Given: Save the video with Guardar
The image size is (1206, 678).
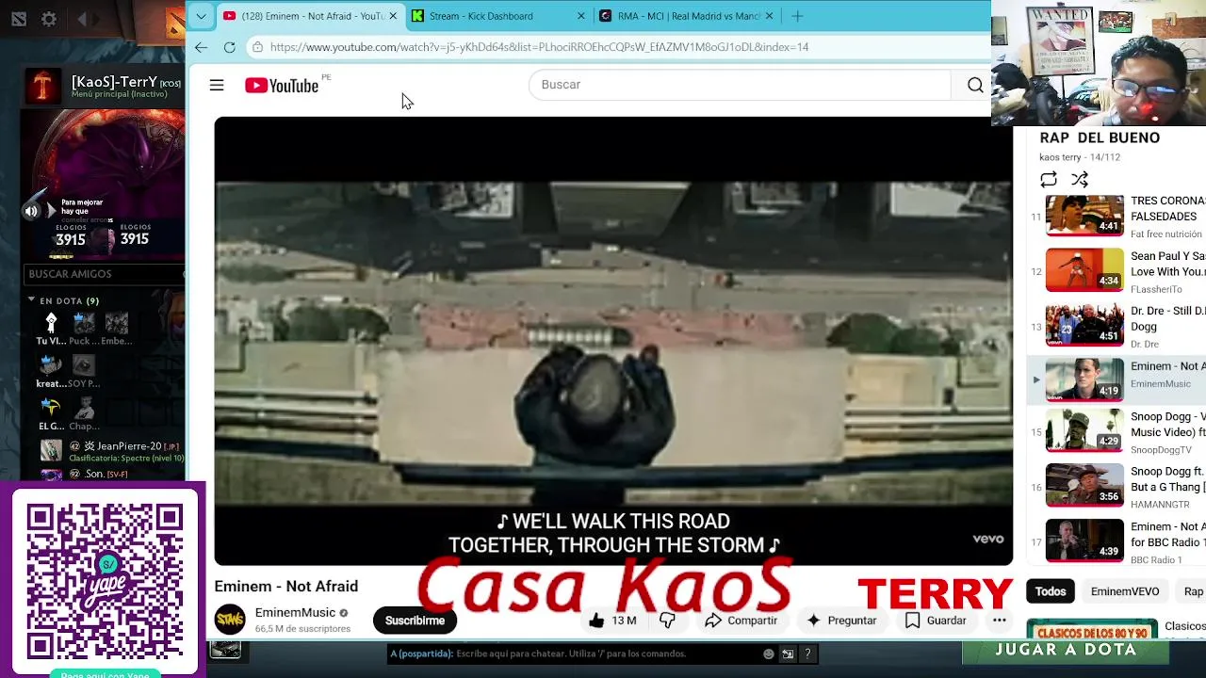Looking at the screenshot, I should 936,621.
